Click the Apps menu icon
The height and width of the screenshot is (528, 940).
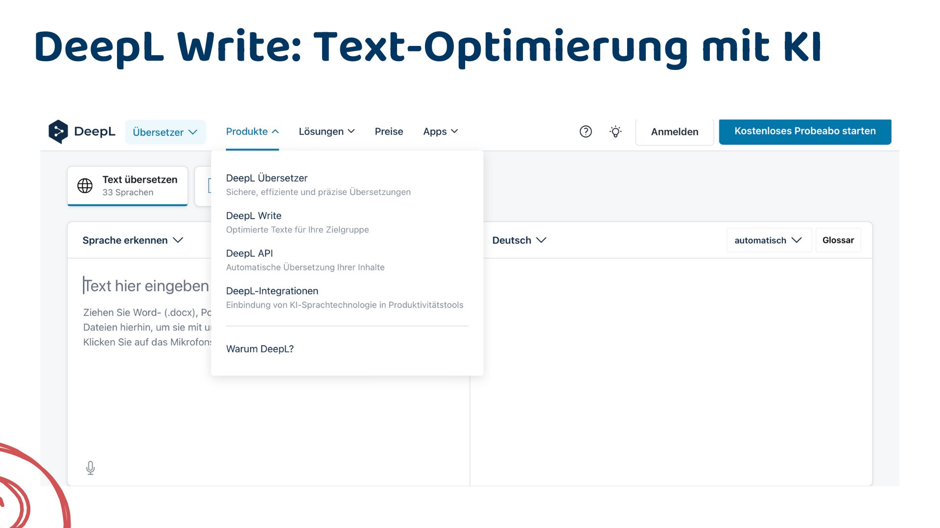click(x=440, y=132)
